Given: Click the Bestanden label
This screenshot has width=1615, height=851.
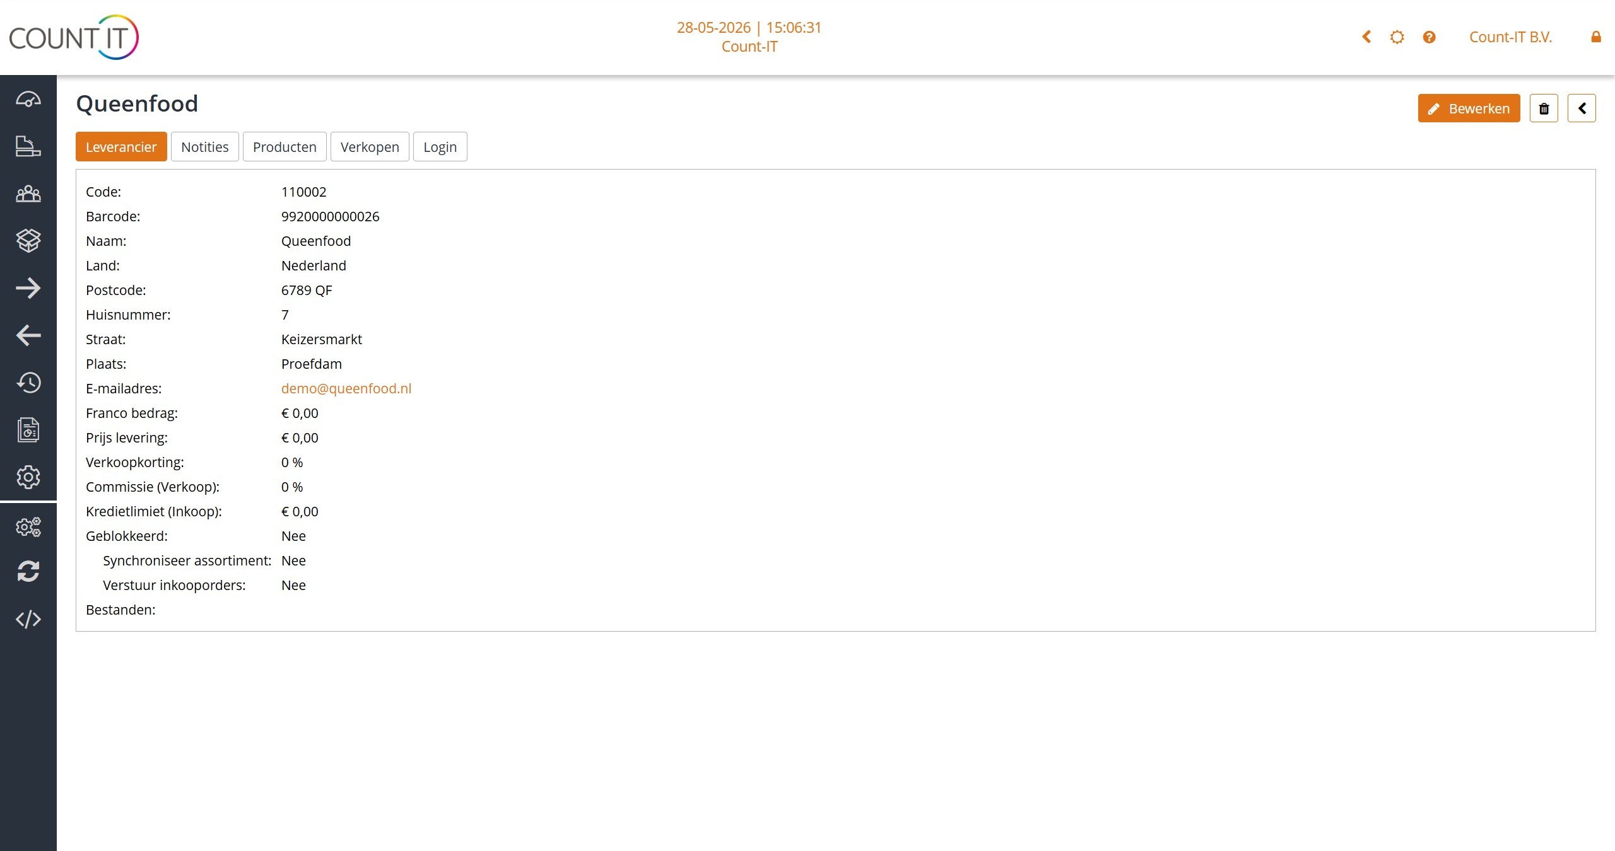Looking at the screenshot, I should [120, 610].
